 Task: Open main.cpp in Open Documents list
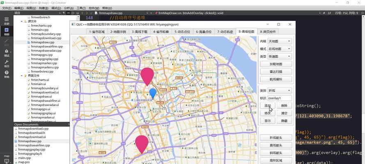click(25, 158)
